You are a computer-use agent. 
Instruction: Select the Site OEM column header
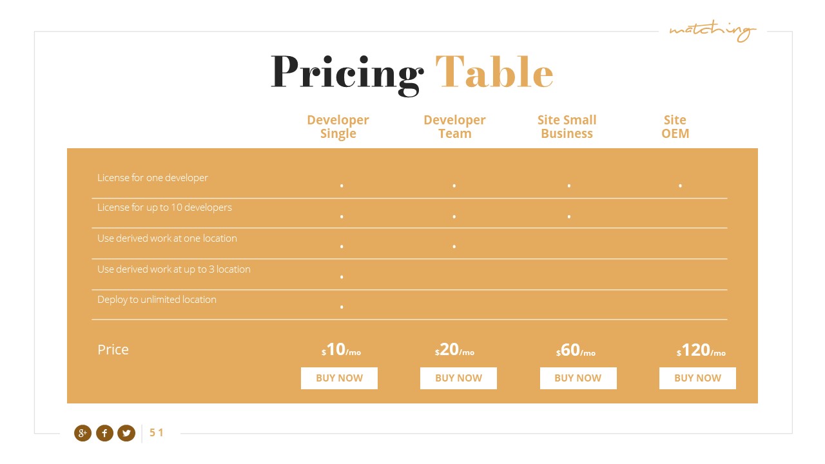675,127
